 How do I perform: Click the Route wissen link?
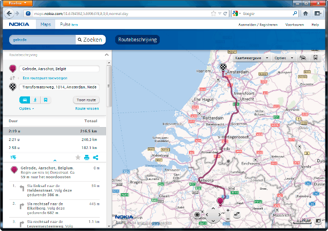pos(87,108)
